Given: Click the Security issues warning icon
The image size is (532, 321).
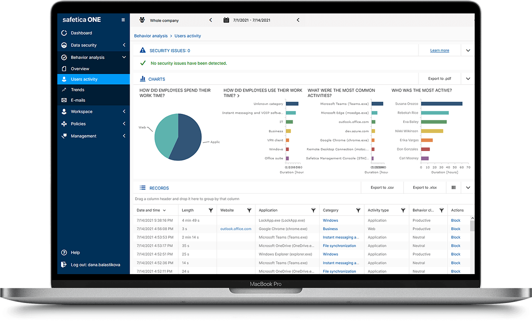Looking at the screenshot, I should click(143, 50).
